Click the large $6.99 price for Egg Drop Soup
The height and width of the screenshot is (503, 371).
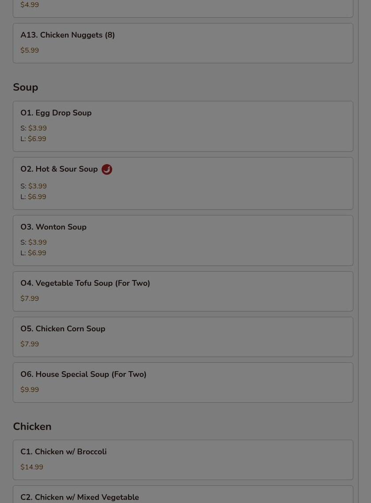(37, 139)
